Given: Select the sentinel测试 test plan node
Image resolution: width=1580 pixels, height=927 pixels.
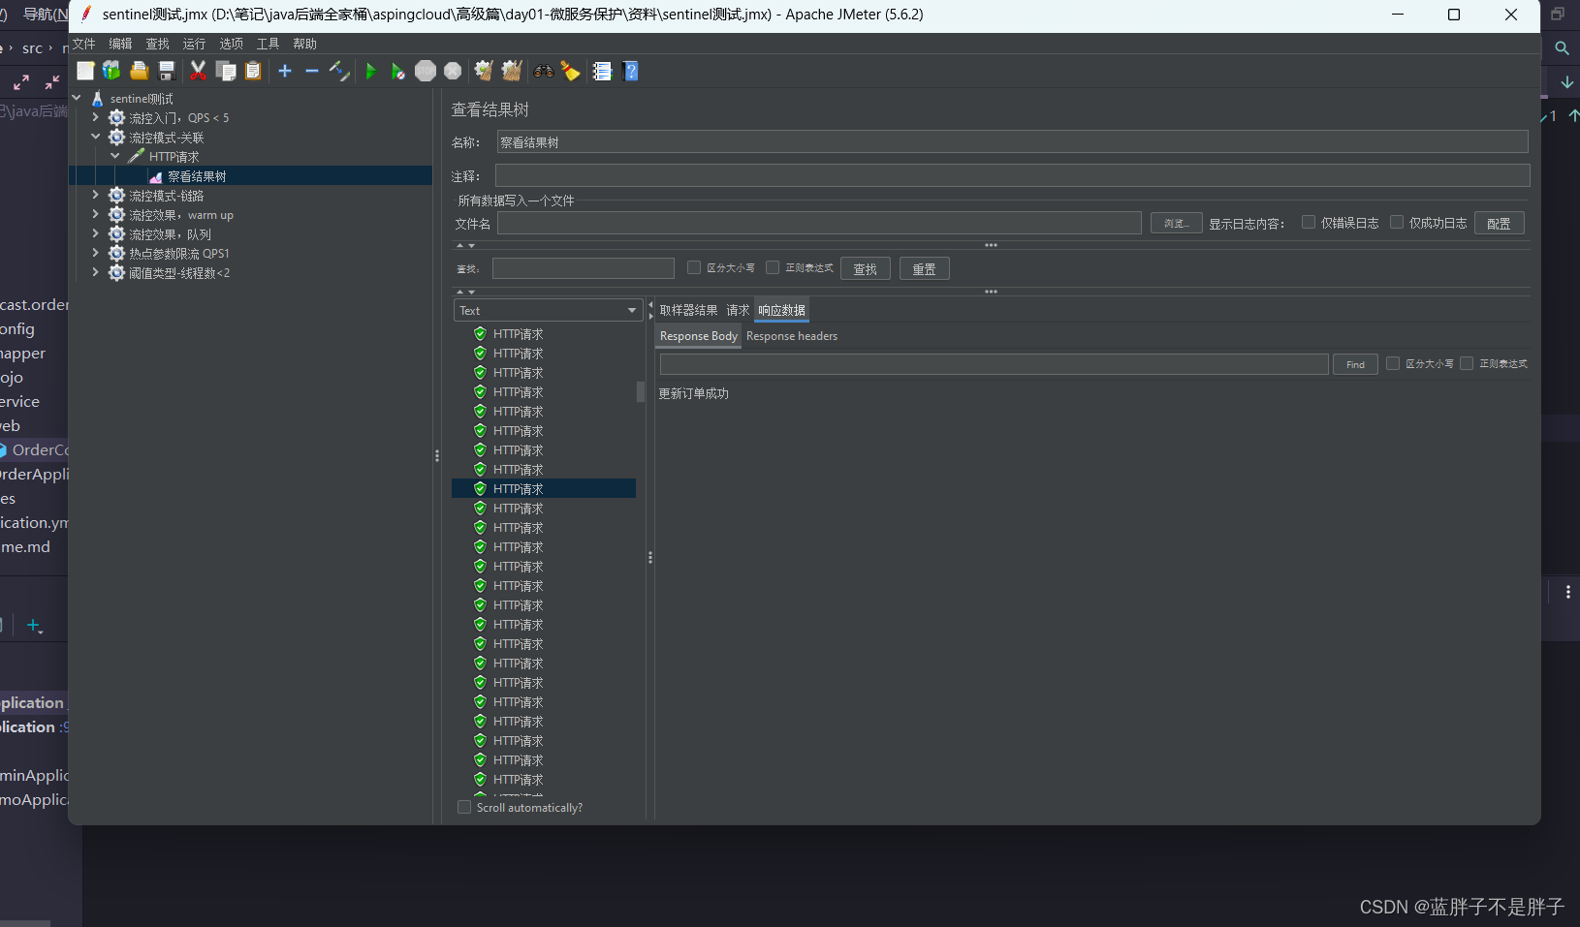Looking at the screenshot, I should click(142, 99).
